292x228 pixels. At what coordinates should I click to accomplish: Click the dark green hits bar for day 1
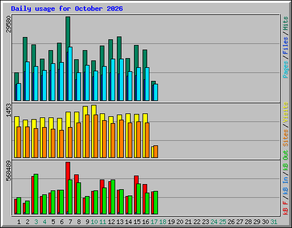click(x=17, y=78)
